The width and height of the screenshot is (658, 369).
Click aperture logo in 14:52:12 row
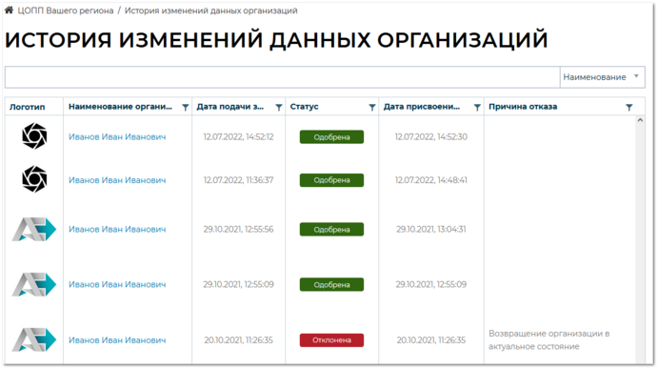(x=34, y=136)
